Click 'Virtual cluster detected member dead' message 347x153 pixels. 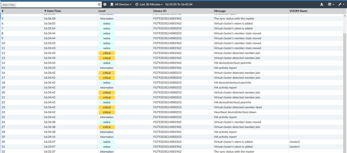(238, 107)
